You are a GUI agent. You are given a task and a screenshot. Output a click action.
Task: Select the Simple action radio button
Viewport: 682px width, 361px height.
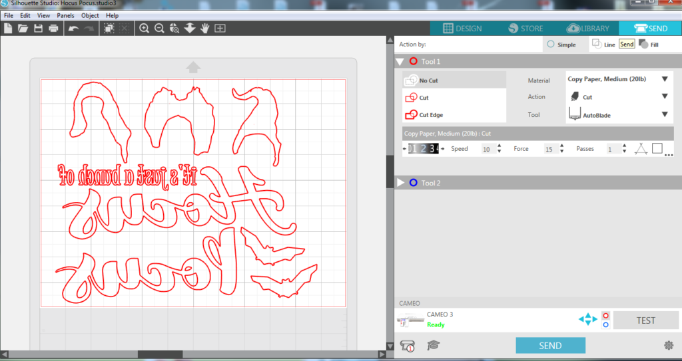pyautogui.click(x=551, y=45)
